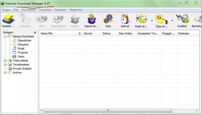
Task: Open the Tampilan menu
Action: (x=45, y=10)
